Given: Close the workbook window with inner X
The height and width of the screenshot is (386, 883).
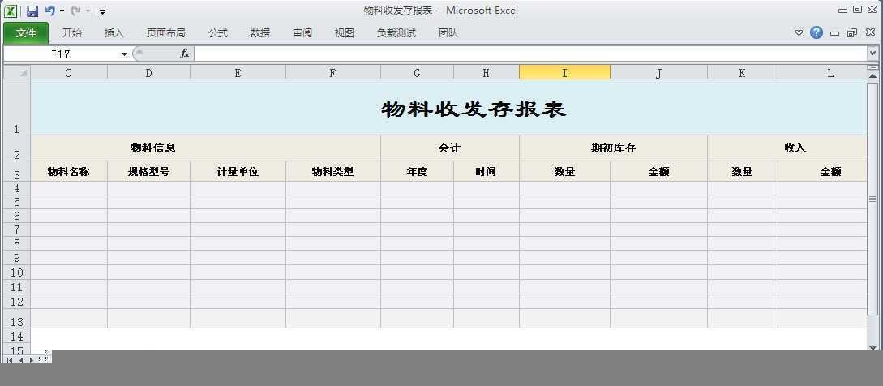Looking at the screenshot, I should click(870, 33).
